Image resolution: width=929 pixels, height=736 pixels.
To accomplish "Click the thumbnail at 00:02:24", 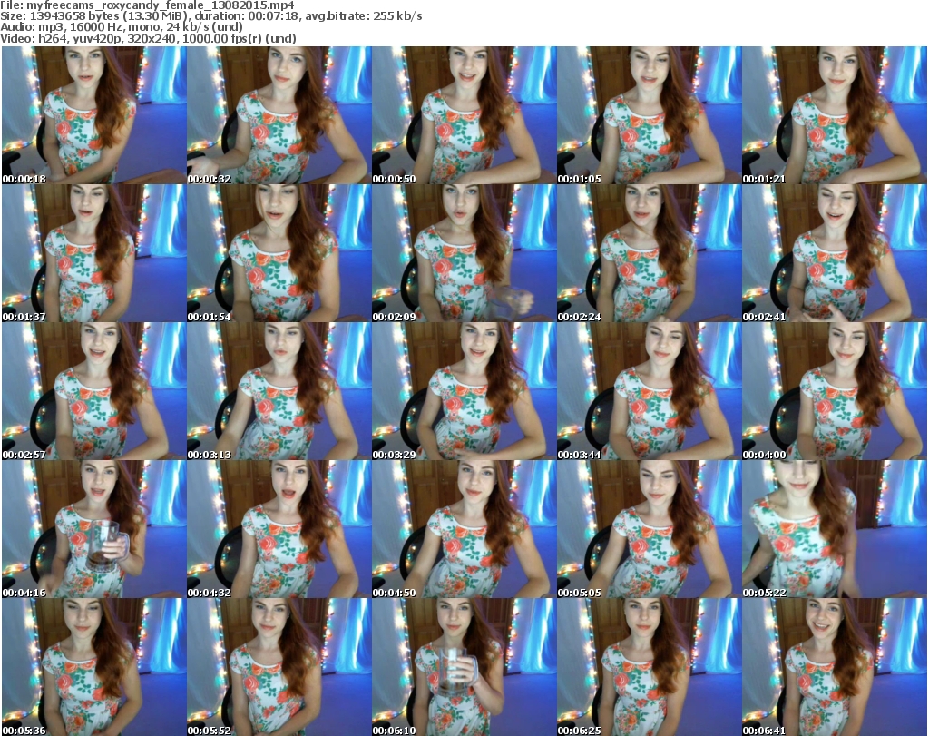I will [649, 253].
